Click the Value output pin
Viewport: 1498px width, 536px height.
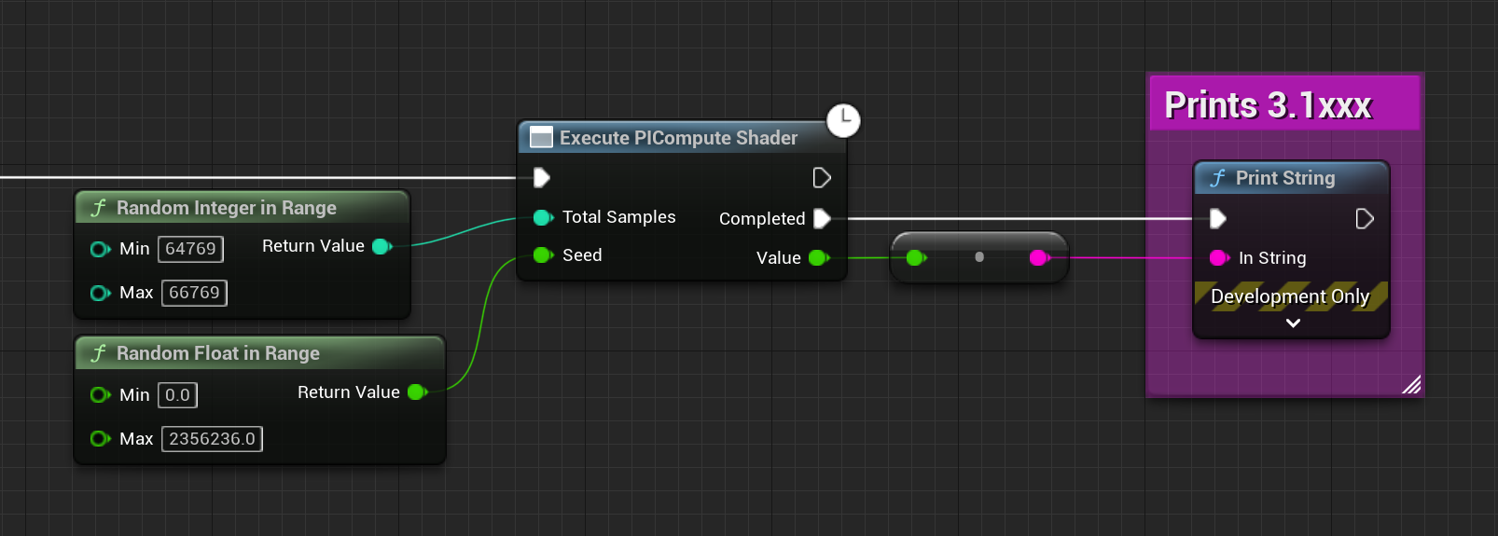[x=819, y=258]
